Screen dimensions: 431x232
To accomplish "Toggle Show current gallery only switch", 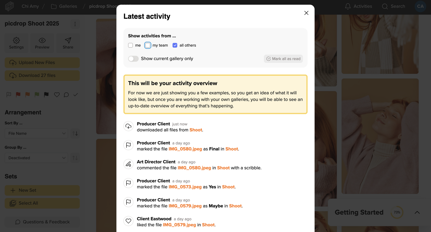I will point(133,59).
